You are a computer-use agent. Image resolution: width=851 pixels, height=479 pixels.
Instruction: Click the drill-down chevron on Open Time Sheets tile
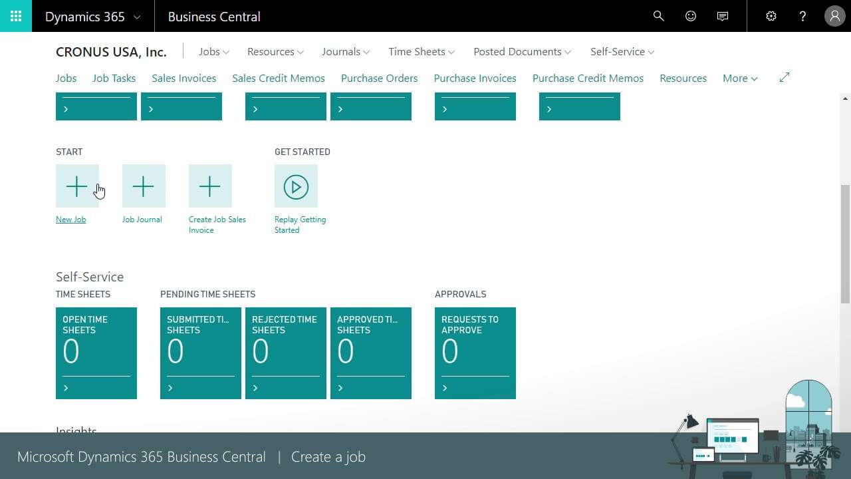click(66, 388)
